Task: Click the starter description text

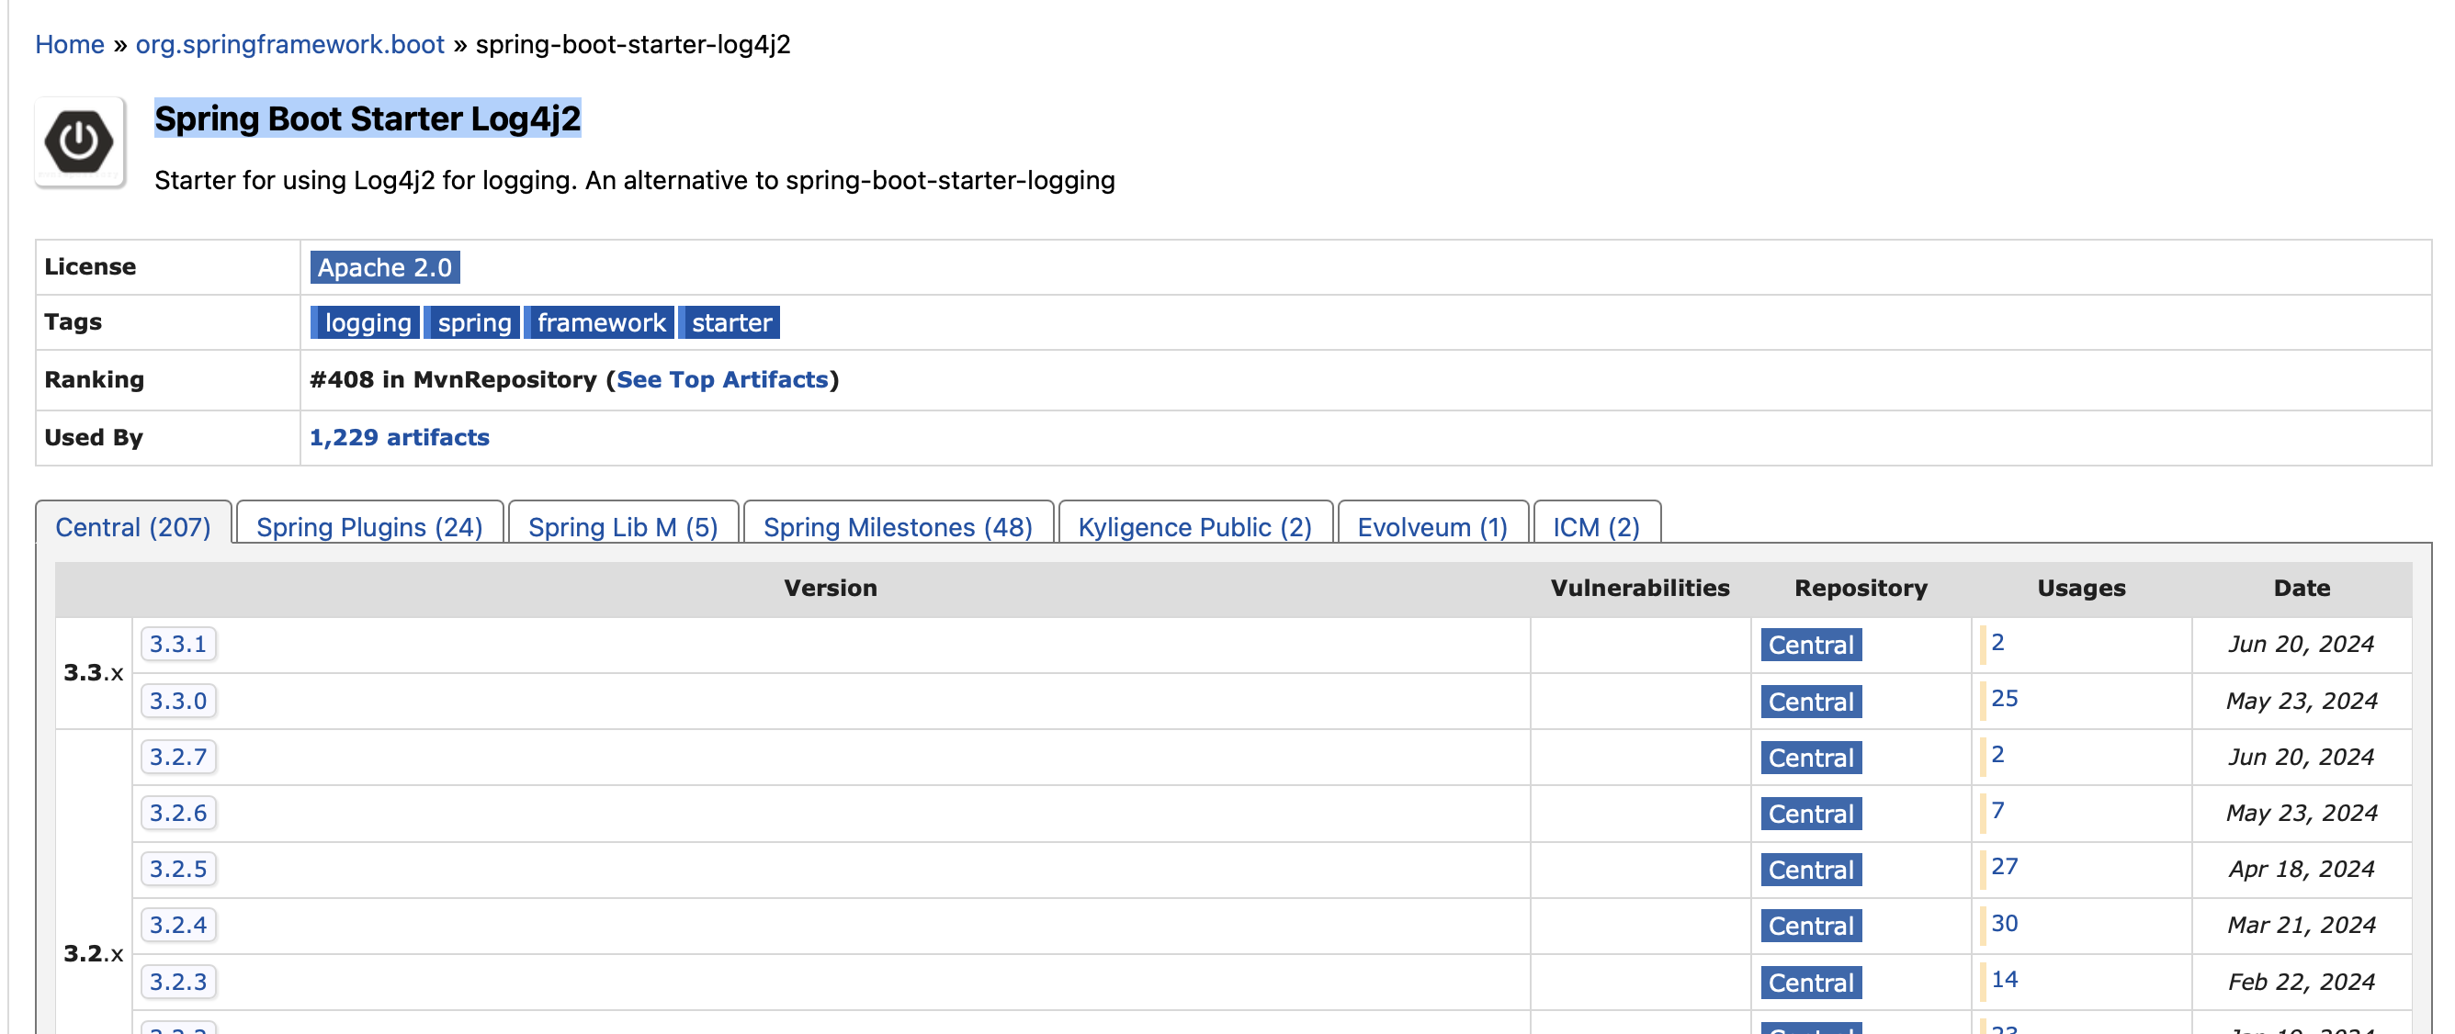Action: click(x=635, y=180)
